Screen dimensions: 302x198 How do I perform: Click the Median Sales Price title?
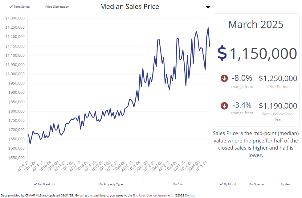click(129, 6)
